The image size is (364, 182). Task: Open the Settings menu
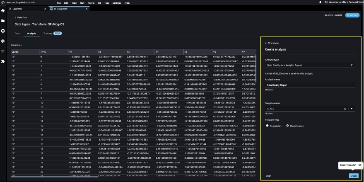pyautogui.click(x=117, y=3)
